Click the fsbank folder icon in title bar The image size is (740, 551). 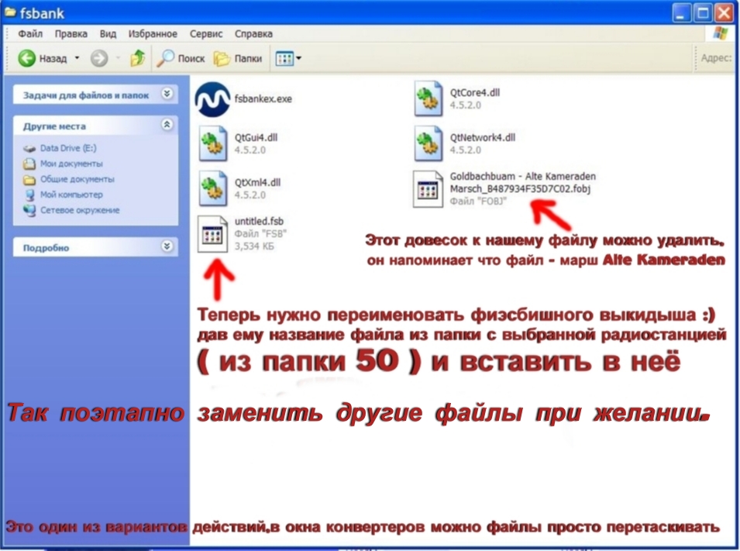10,12
